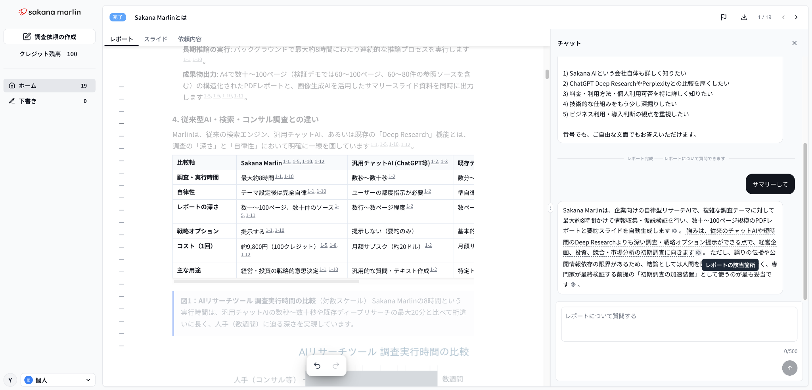Open 下書き in the sidebar
The width and height of the screenshot is (812, 390).
(50, 101)
